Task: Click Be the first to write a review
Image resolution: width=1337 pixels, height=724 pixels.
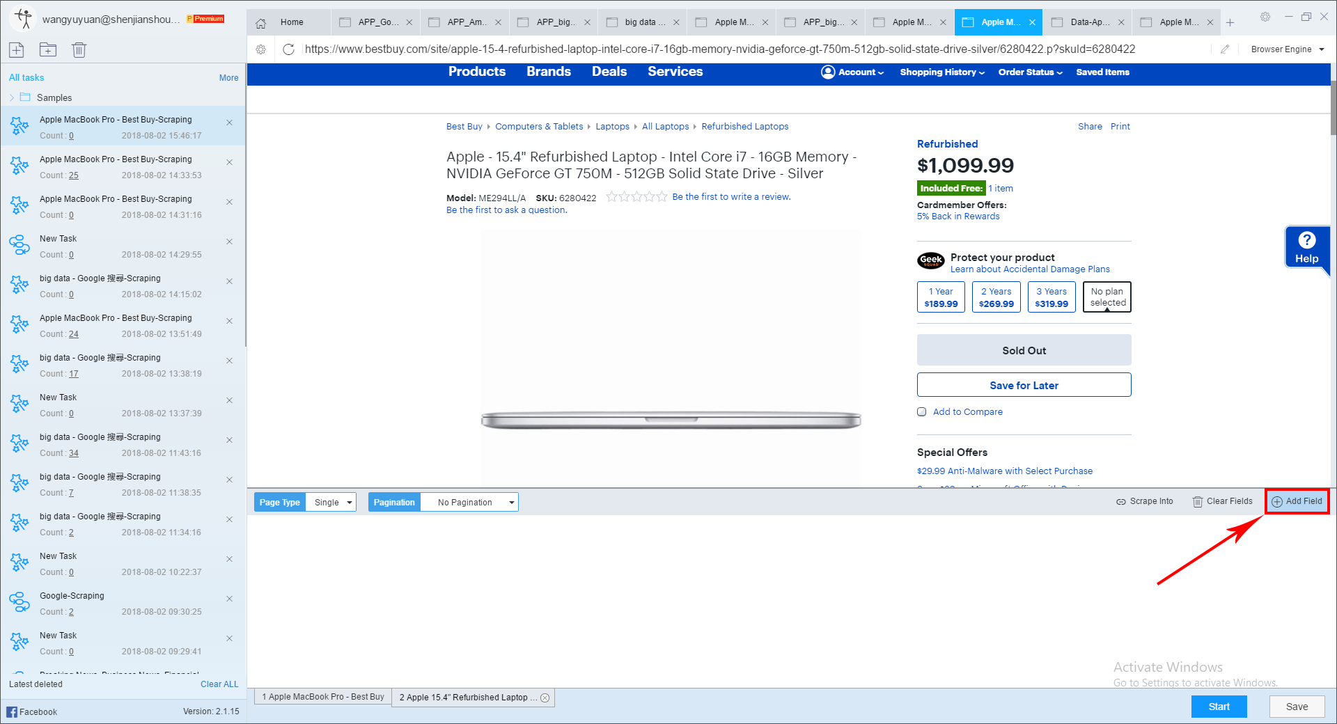Action: tap(731, 197)
